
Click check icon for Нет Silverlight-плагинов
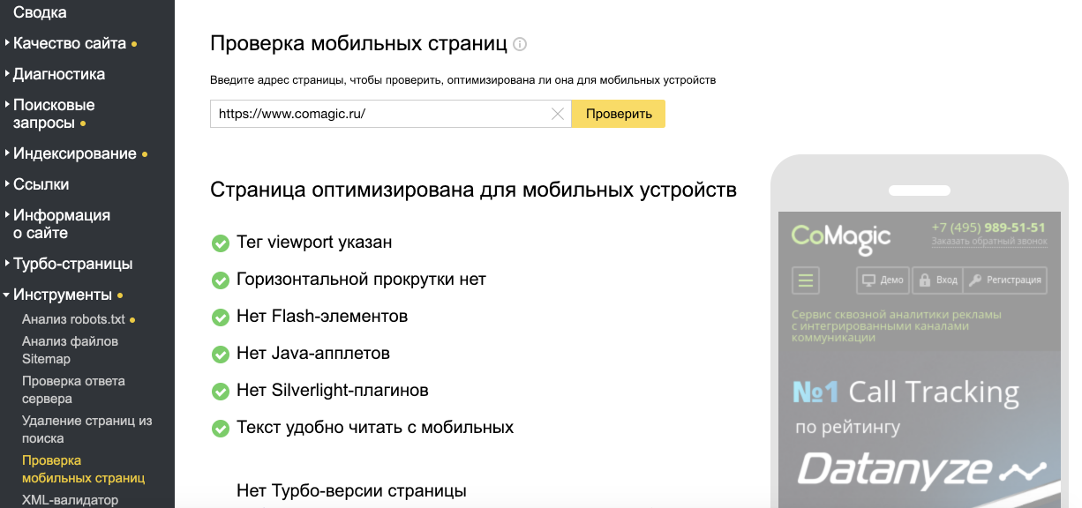[221, 391]
